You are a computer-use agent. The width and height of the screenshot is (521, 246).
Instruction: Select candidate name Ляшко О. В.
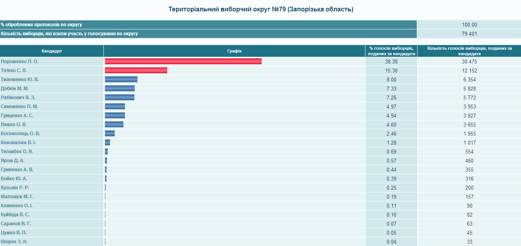tap(14, 125)
